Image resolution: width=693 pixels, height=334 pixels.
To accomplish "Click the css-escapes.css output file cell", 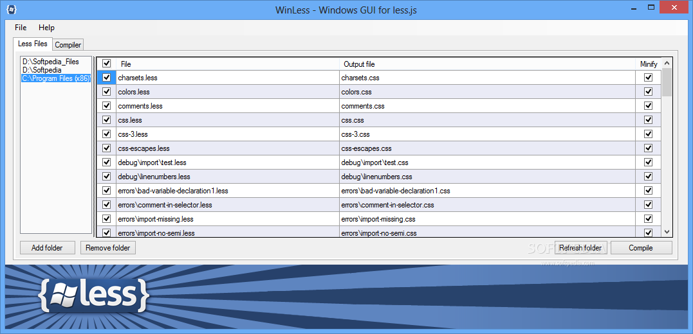I will (x=488, y=148).
